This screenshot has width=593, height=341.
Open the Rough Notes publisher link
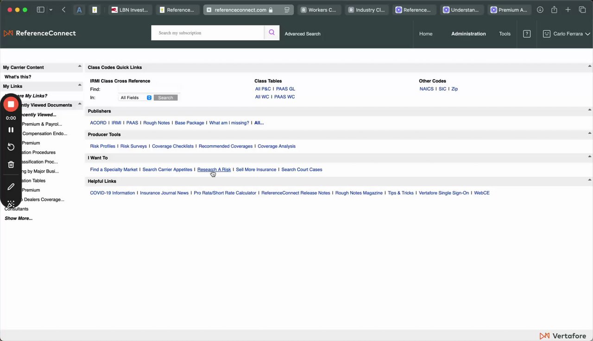pos(157,123)
